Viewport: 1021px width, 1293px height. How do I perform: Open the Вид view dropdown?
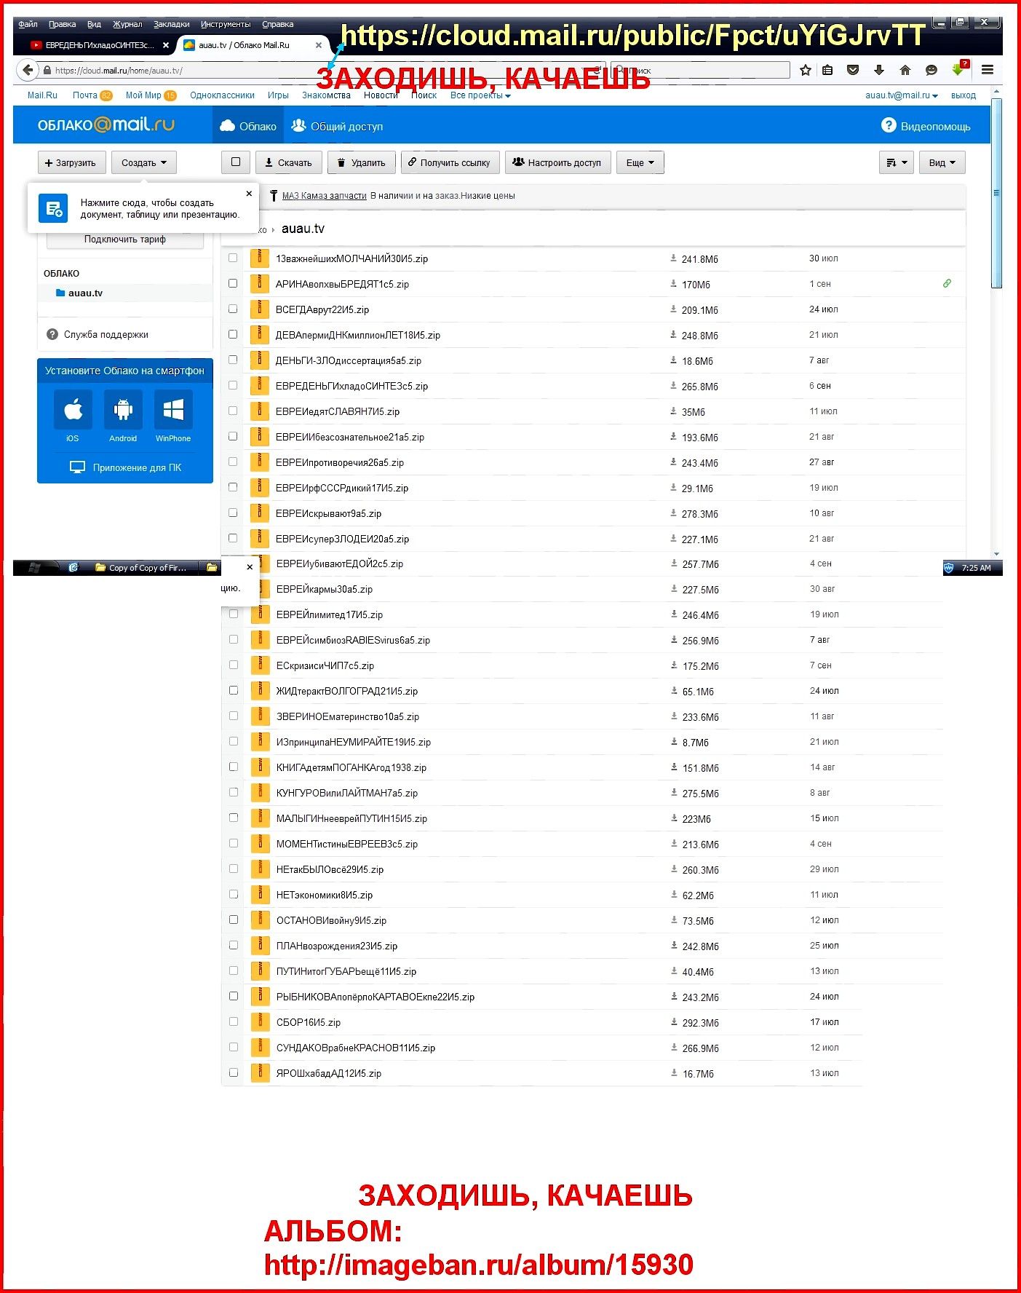pos(942,162)
